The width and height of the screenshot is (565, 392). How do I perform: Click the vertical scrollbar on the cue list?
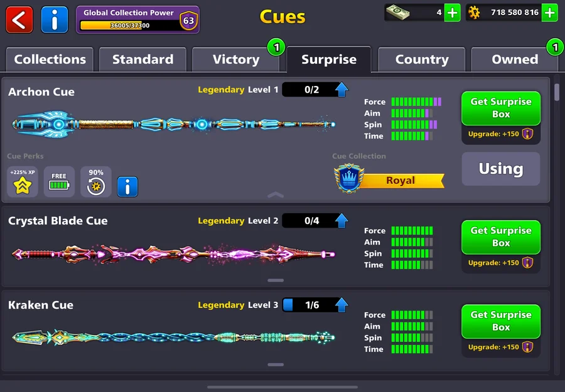click(x=557, y=92)
